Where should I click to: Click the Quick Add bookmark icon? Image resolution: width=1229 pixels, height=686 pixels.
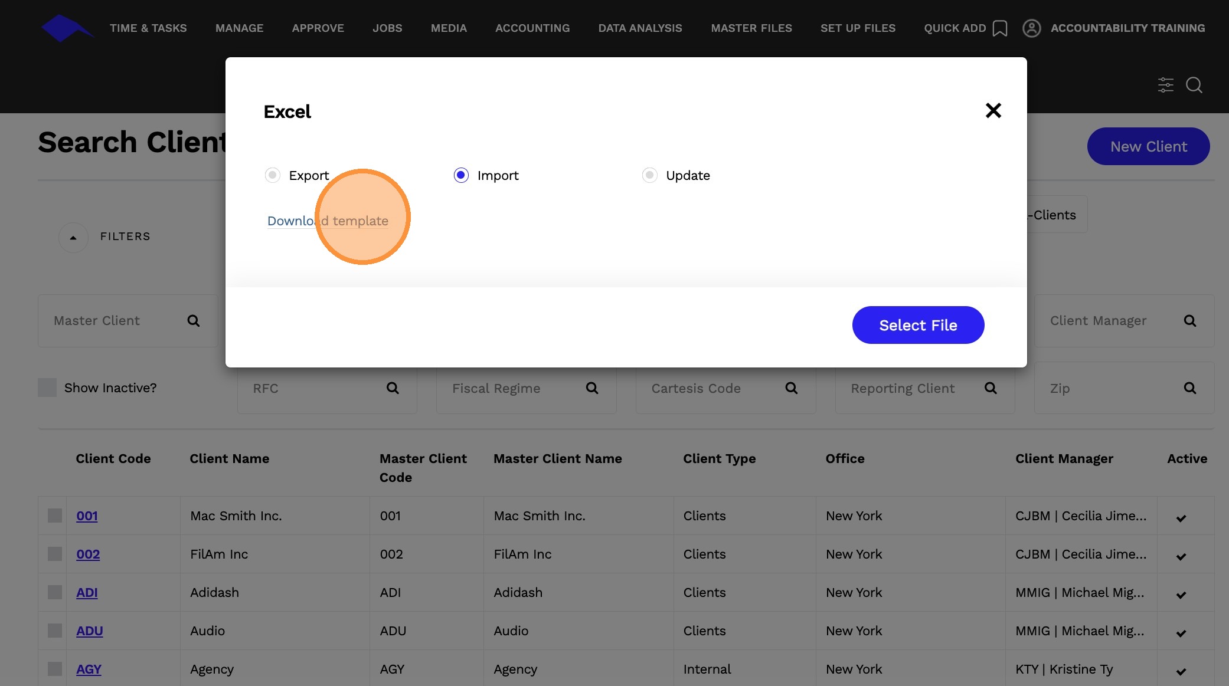(999, 28)
